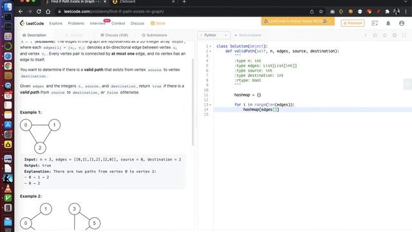
Task: Click the feedback tab at right edge
Action: (x=407, y=84)
